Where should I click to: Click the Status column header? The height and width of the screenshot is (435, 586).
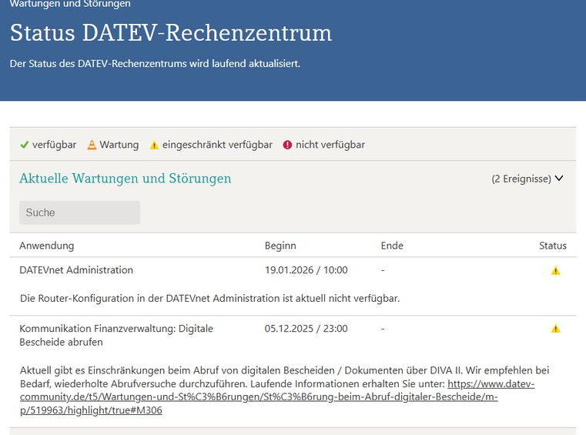click(553, 246)
